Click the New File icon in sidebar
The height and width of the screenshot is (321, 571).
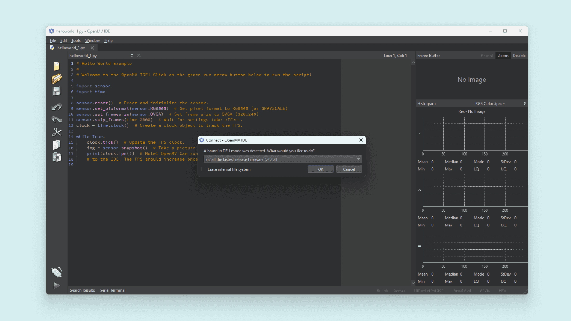pyautogui.click(x=57, y=66)
